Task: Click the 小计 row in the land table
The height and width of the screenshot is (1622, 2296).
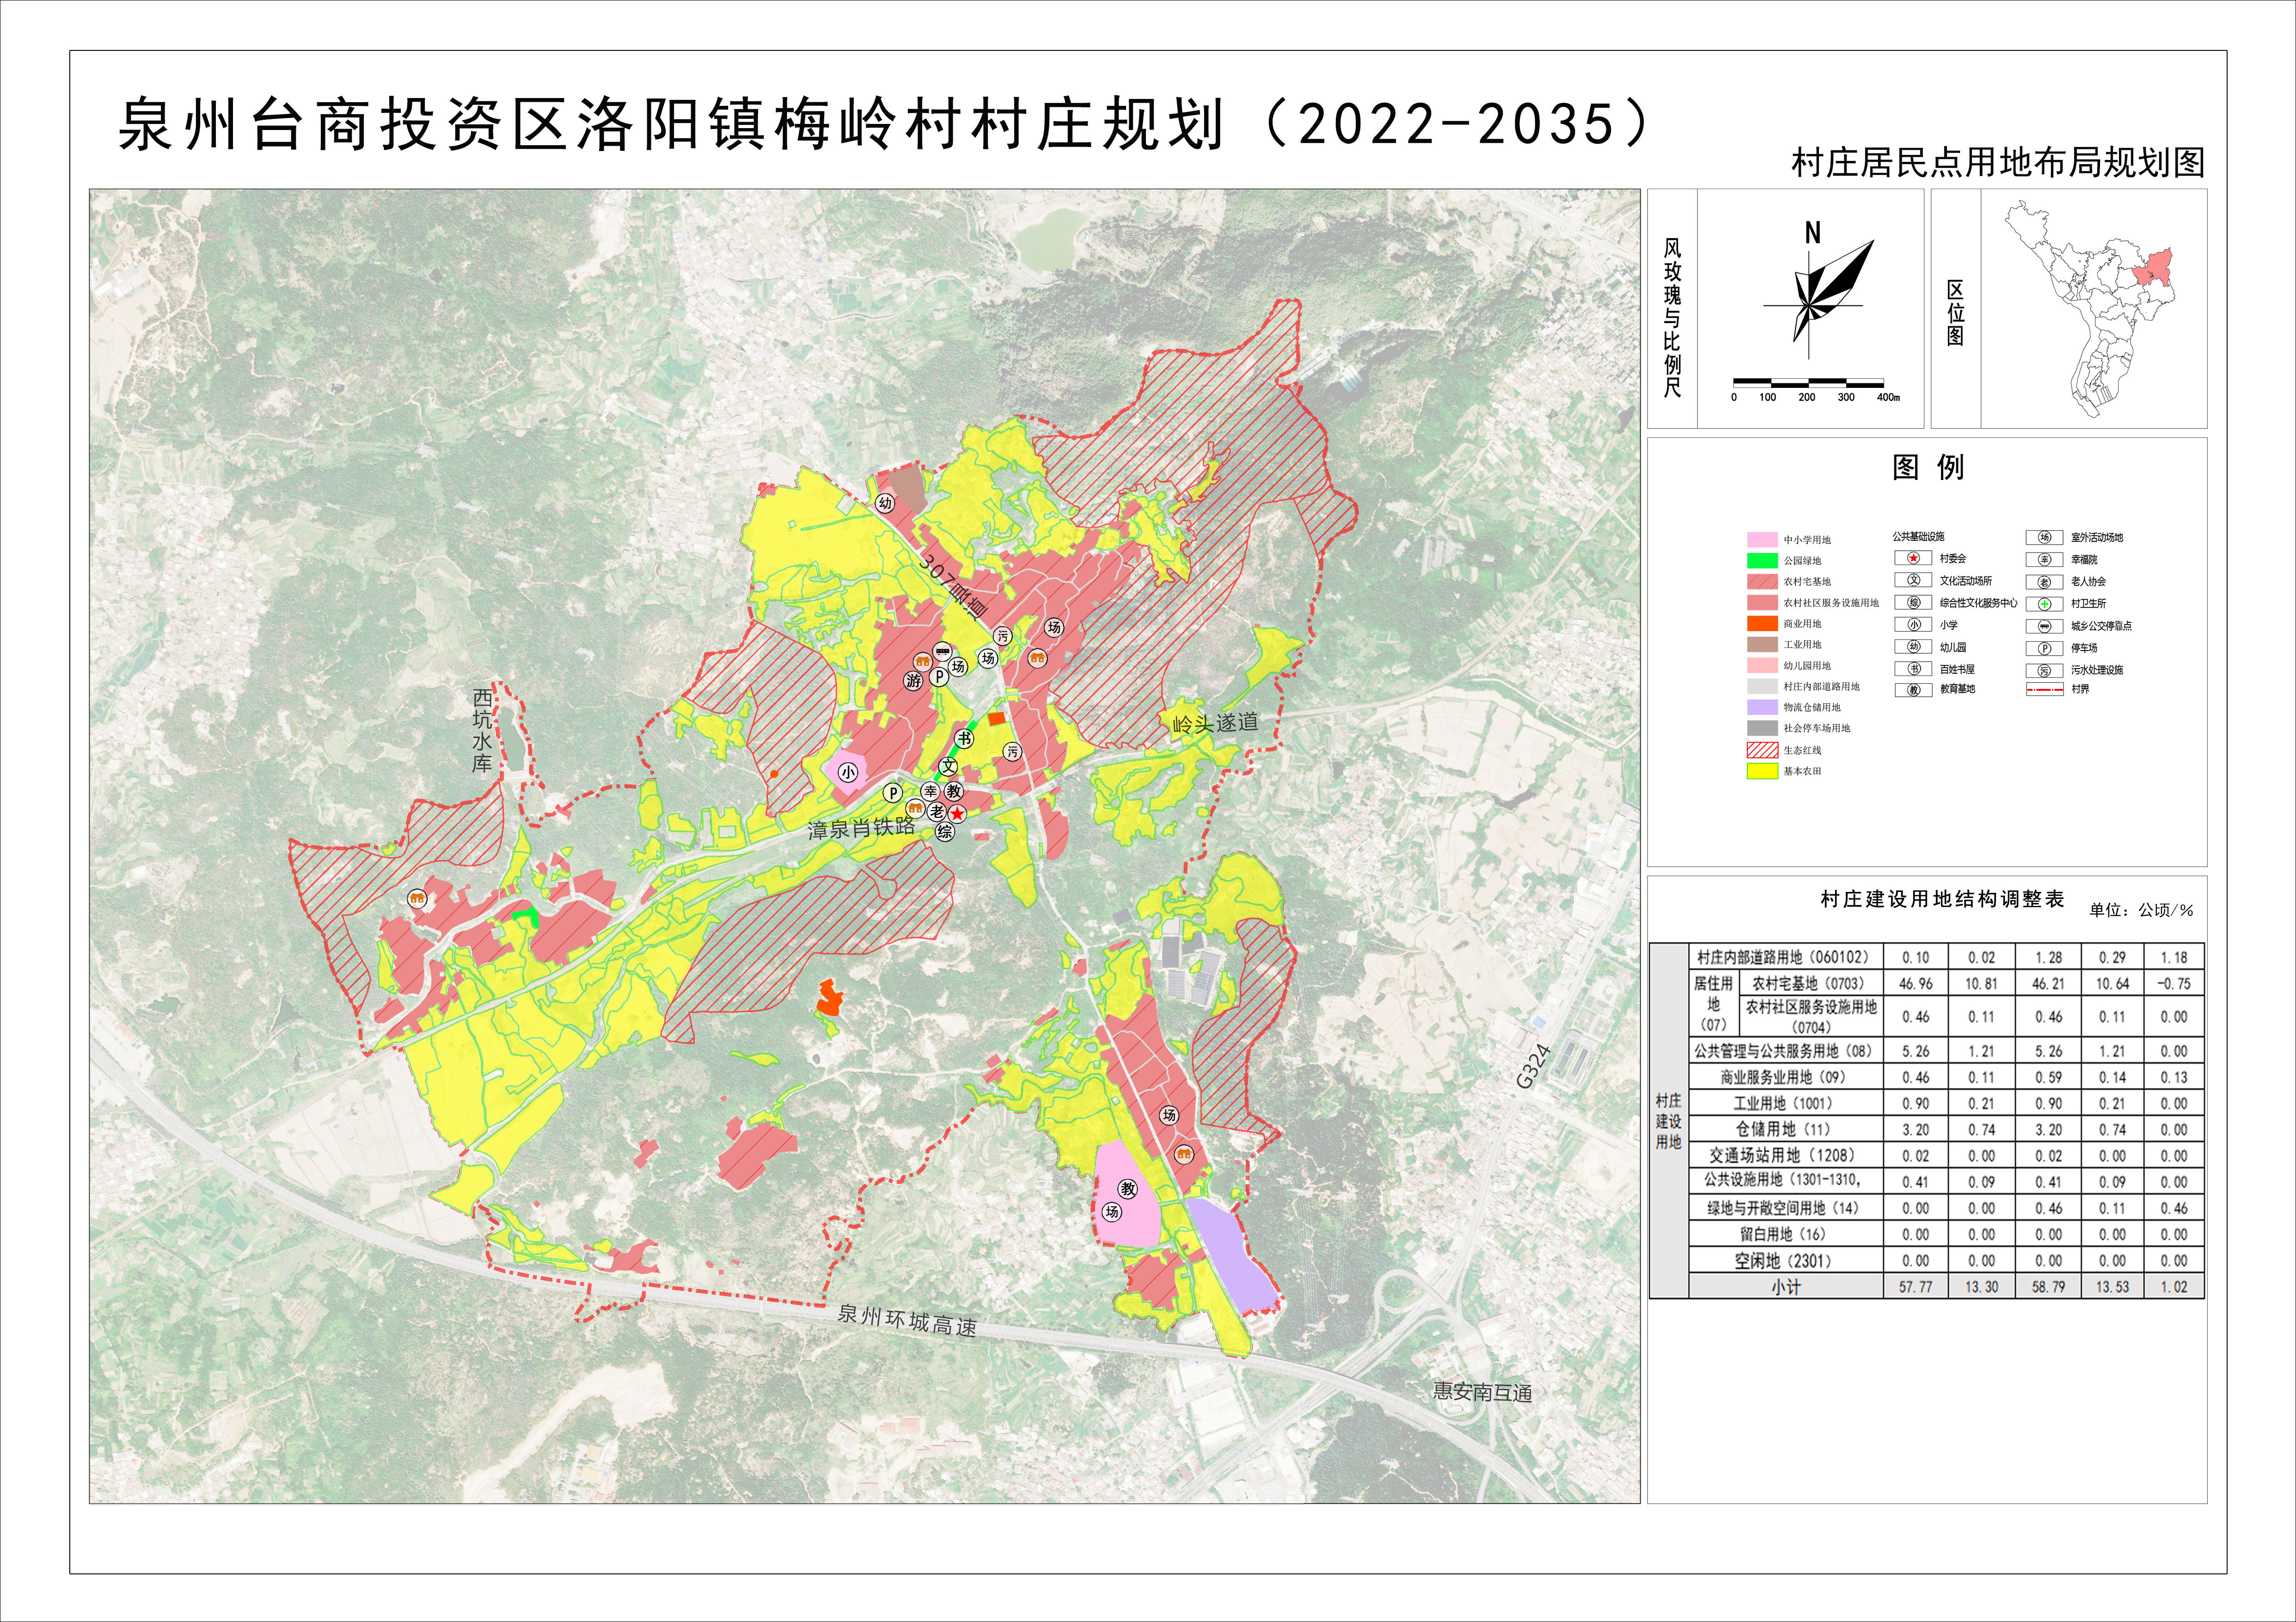Action: click(1786, 1287)
